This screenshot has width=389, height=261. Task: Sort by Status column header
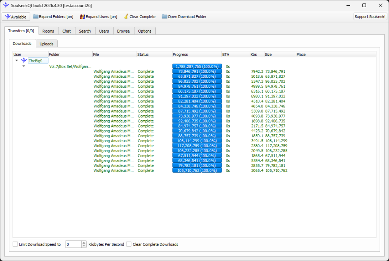(x=154, y=54)
